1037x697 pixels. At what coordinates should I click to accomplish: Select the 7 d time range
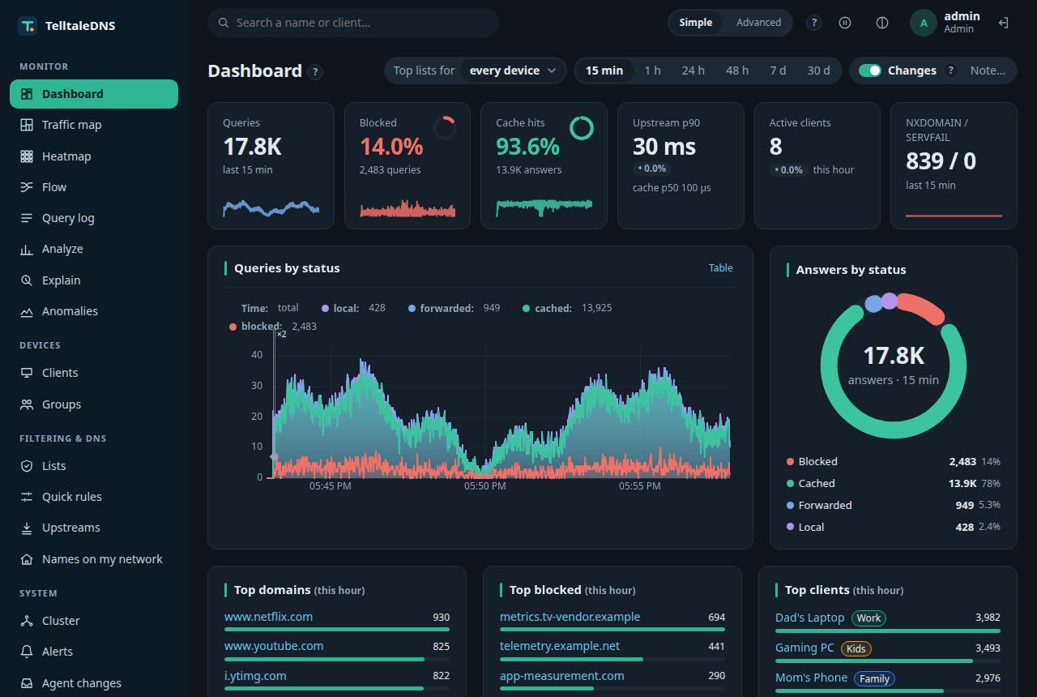point(778,71)
